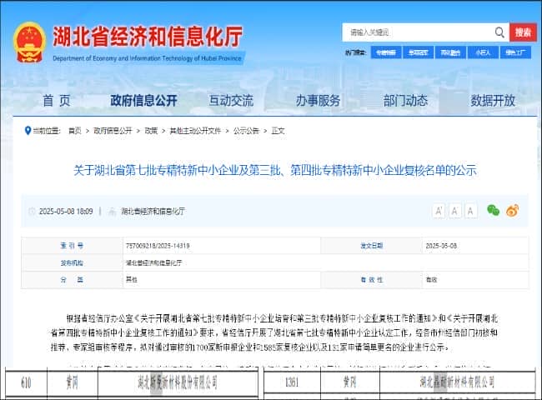Share article via WeChat icon
Screen dimensions: 542x400
click(493, 211)
